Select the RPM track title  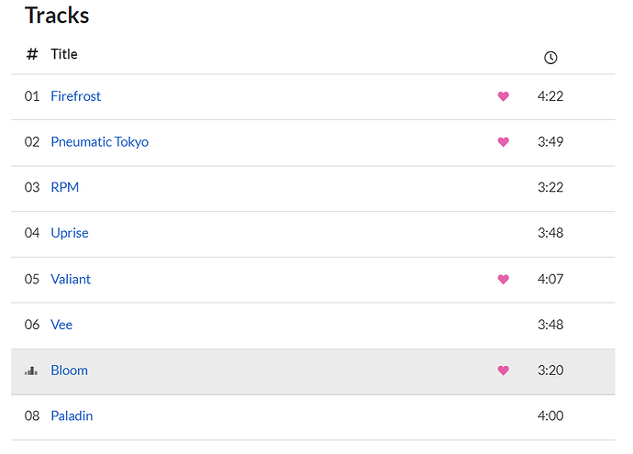pos(64,187)
